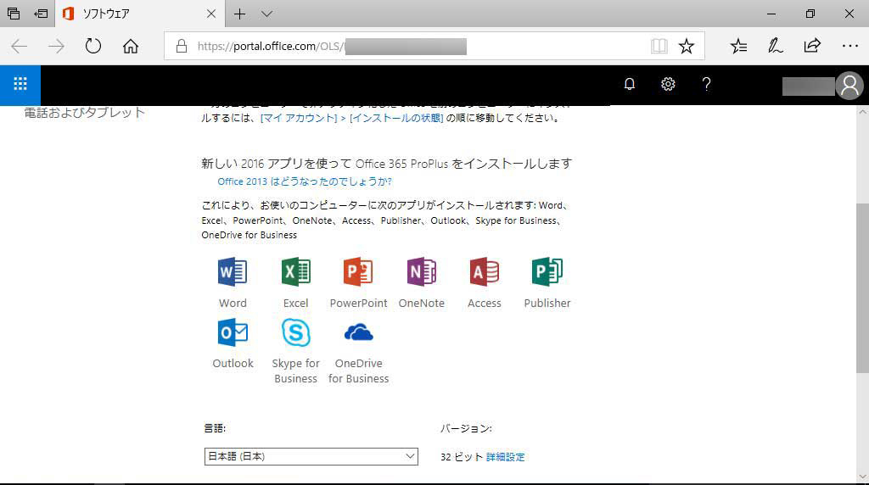Click the Word app icon
The width and height of the screenshot is (869, 485).
point(233,272)
